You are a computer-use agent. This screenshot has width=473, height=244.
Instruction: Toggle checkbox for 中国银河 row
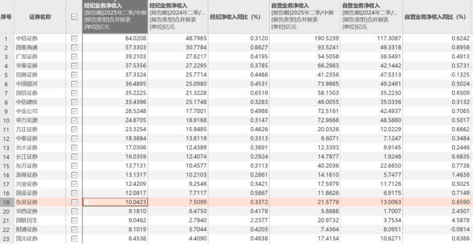point(74,84)
